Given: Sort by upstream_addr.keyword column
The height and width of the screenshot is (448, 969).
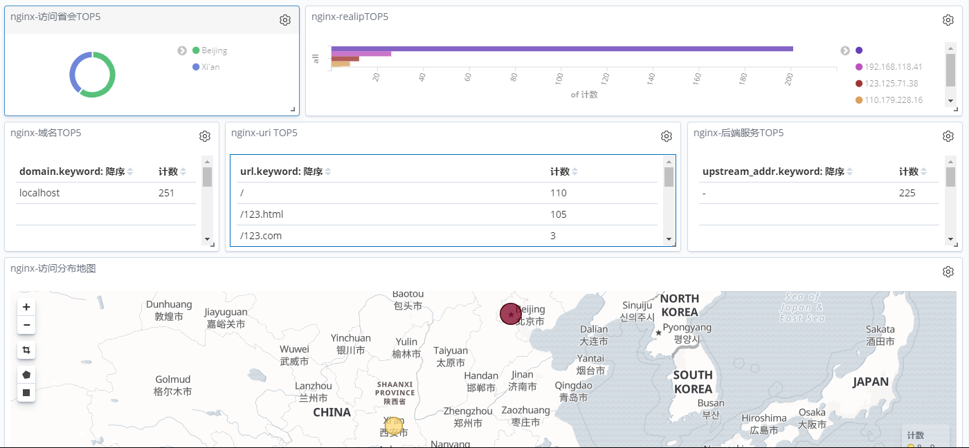Looking at the screenshot, I should point(849,171).
